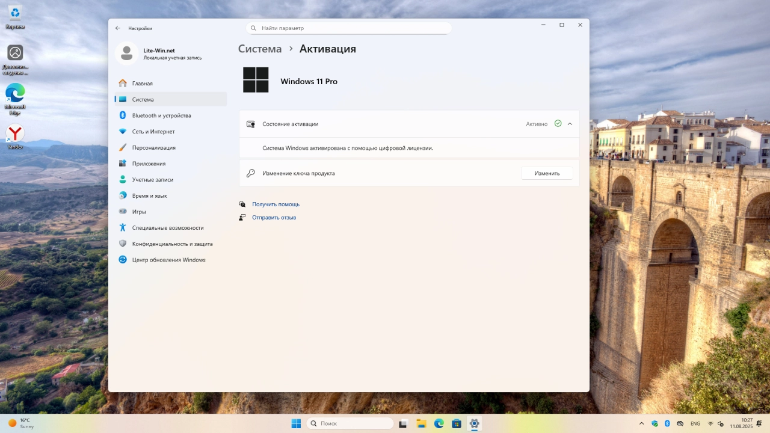Open Конфиденциальность и защита settings
Viewport: 770px width, 433px height.
[170, 244]
